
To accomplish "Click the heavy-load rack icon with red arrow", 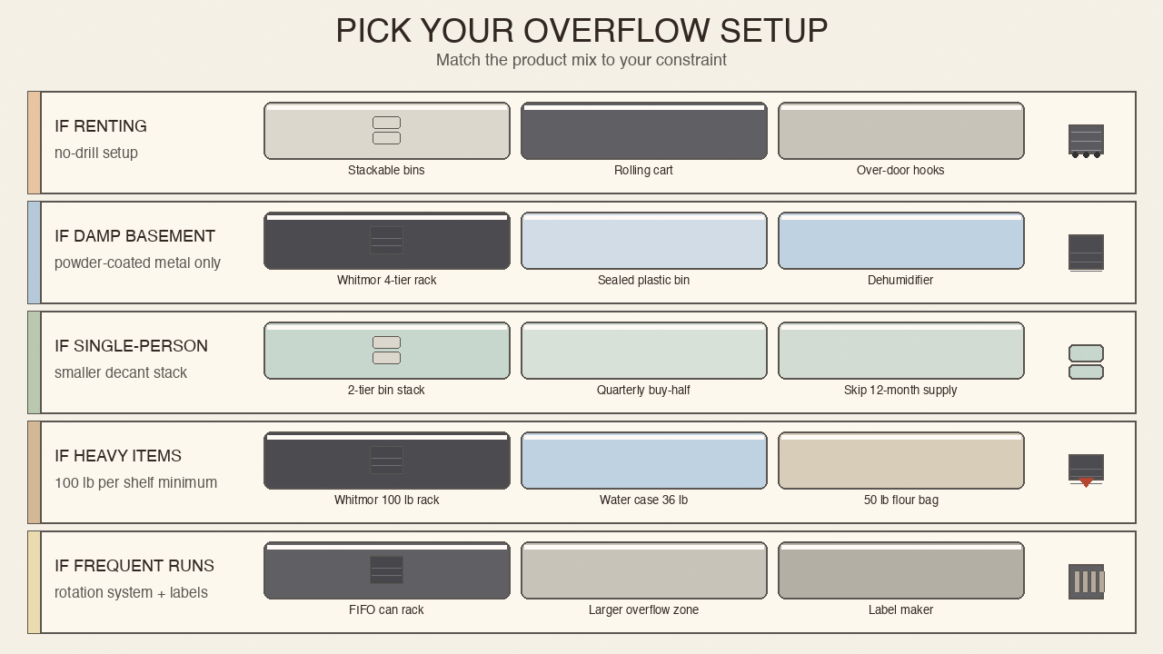I will [x=1086, y=471].
